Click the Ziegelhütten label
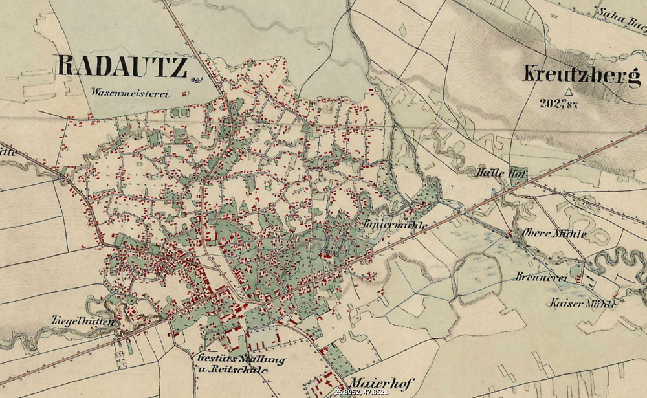647x398 pixels. click(x=83, y=320)
